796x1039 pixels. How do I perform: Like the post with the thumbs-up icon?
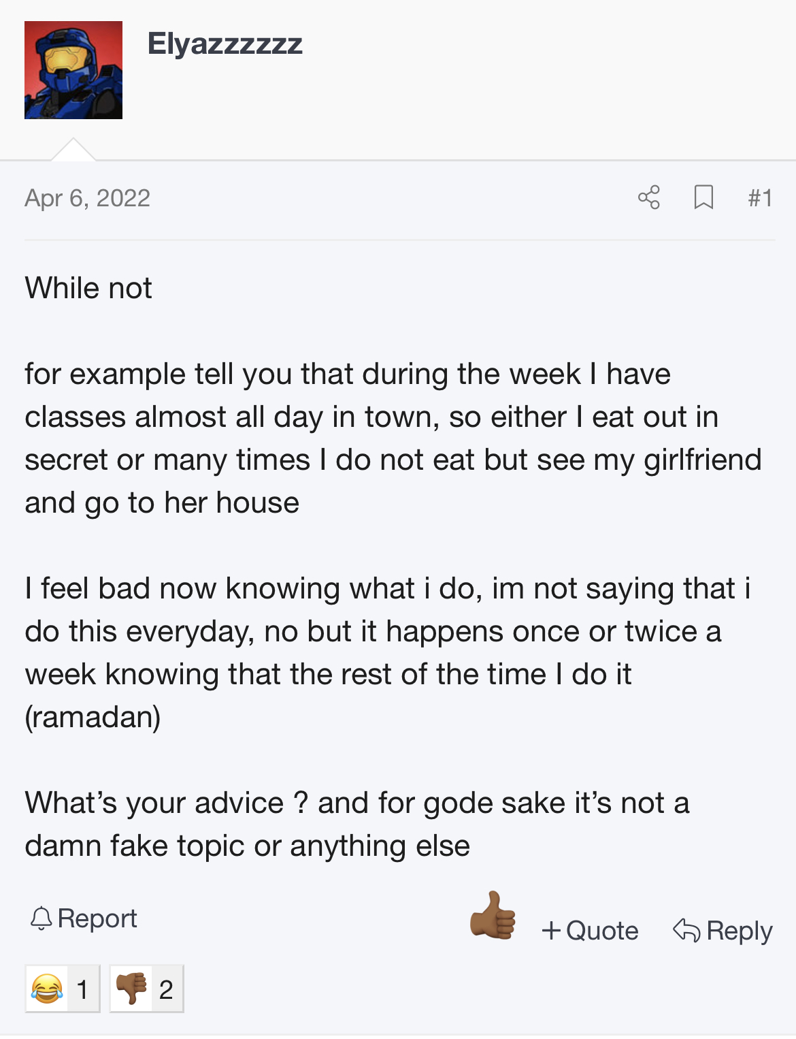click(493, 916)
